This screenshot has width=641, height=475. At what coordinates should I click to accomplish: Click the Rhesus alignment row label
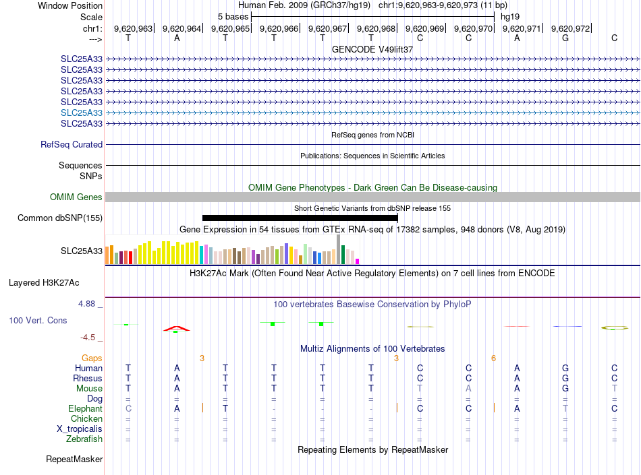(88, 378)
